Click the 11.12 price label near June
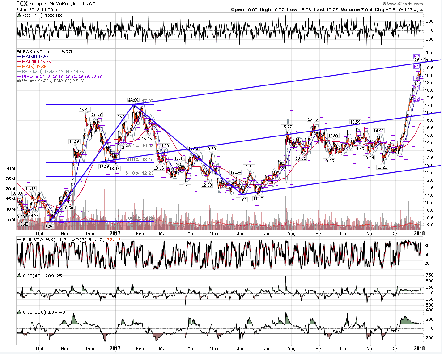 (258, 199)
